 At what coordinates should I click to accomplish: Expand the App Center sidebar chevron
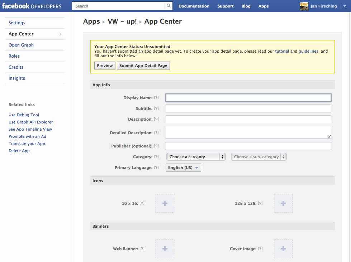(61, 34)
